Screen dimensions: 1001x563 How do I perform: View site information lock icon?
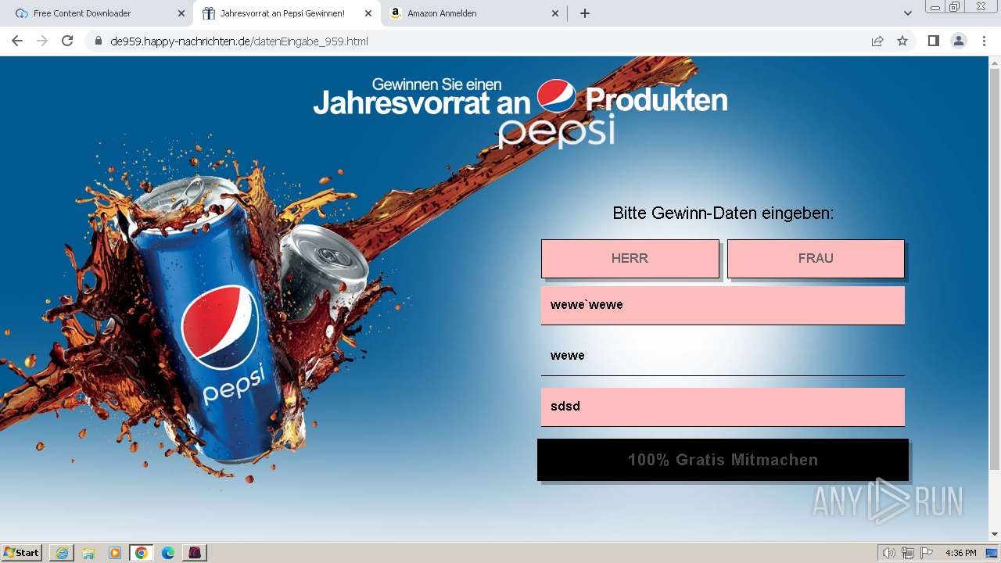98,41
